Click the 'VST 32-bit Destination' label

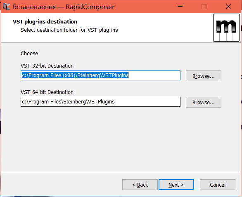pyautogui.click(x=47, y=66)
